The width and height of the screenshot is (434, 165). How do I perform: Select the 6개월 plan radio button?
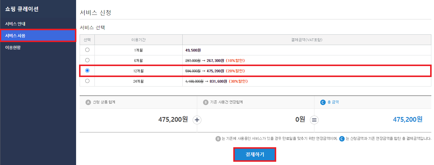pos(87,60)
